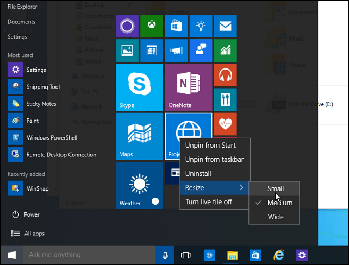Click the Ask me anything search box
This screenshot has height=265, width=349.
click(x=89, y=255)
